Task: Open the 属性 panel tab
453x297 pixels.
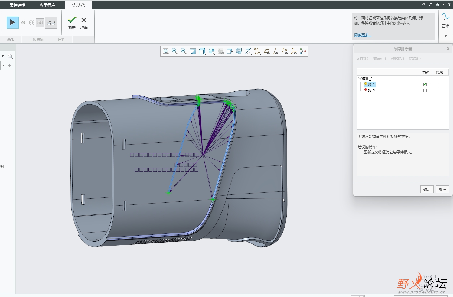Action: point(62,40)
